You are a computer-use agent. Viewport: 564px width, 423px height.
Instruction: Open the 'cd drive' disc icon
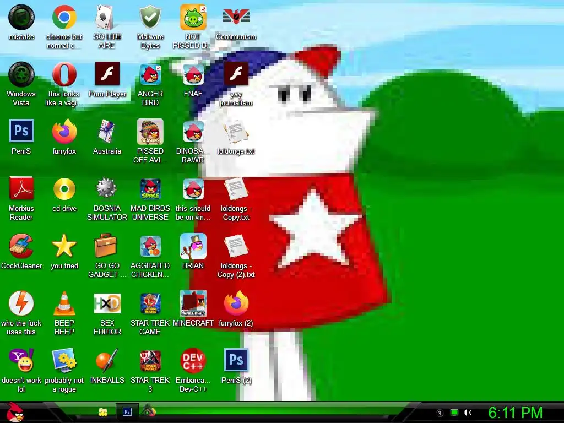point(64,188)
